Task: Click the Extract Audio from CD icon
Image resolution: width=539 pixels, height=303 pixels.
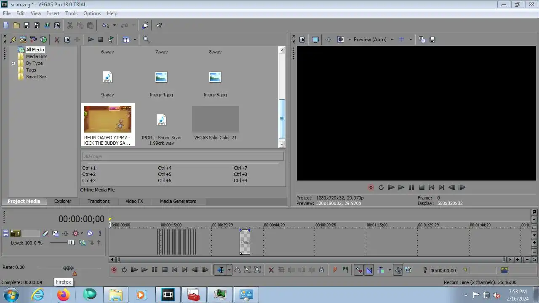Action: [x=43, y=40]
